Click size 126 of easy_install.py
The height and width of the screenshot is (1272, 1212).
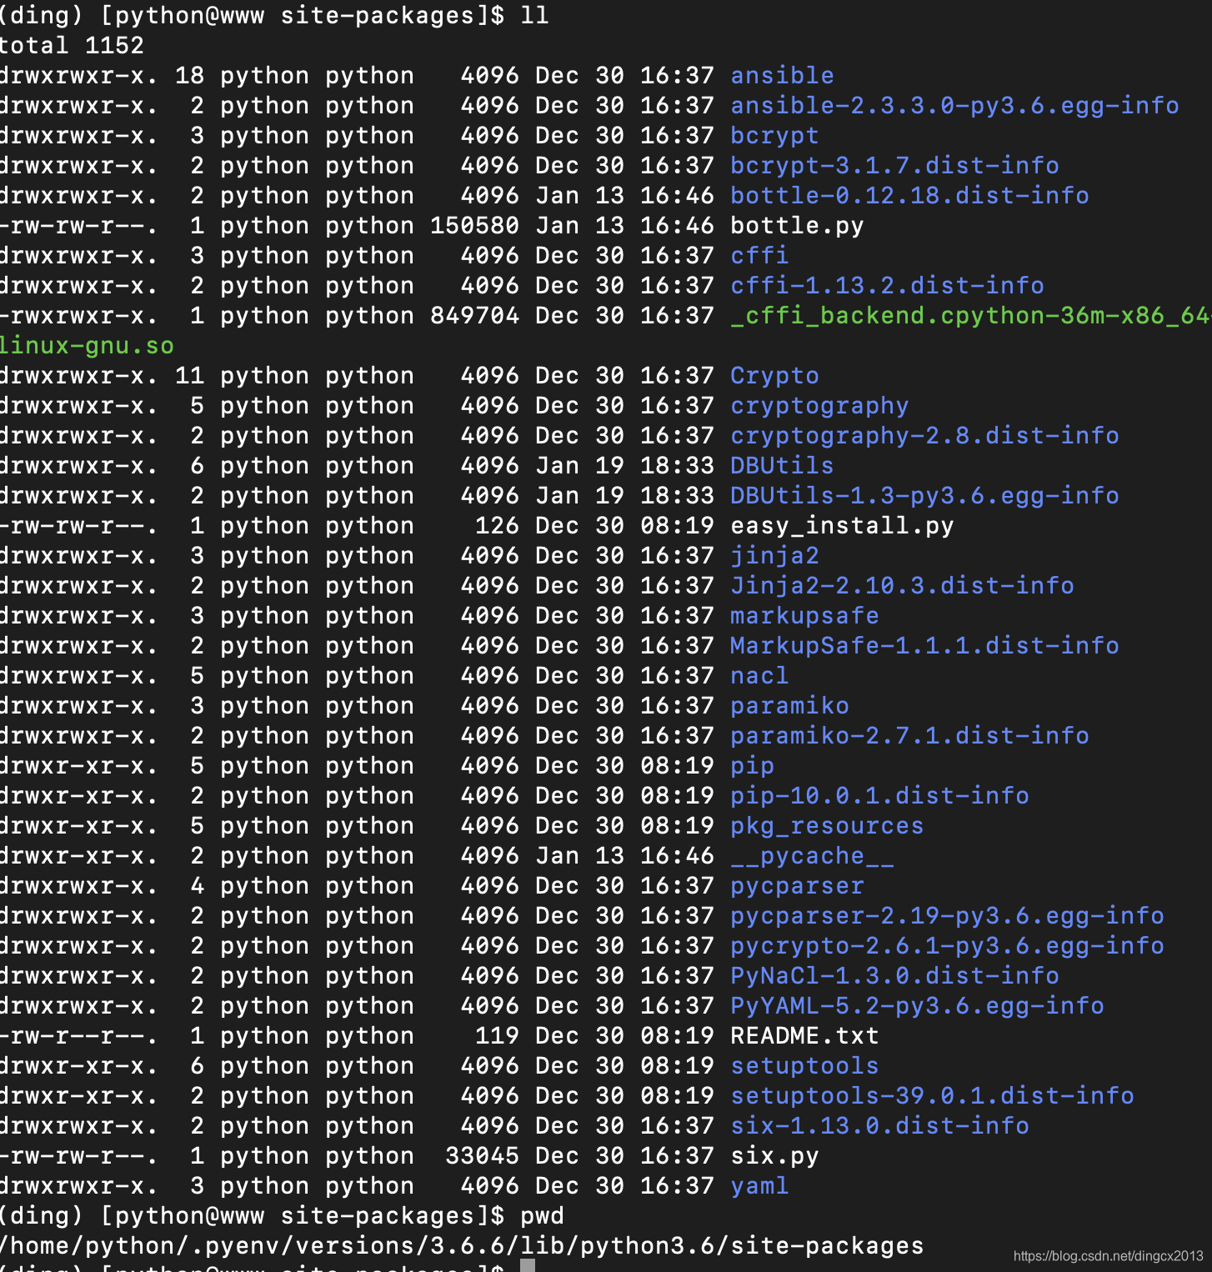[497, 526]
